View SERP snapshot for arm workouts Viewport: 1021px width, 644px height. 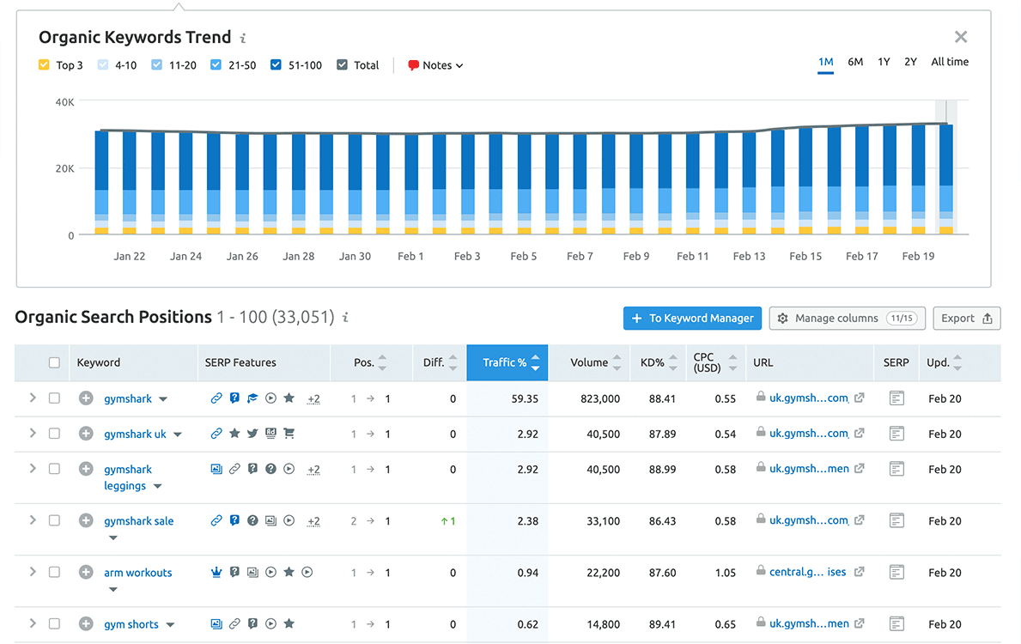[896, 572]
